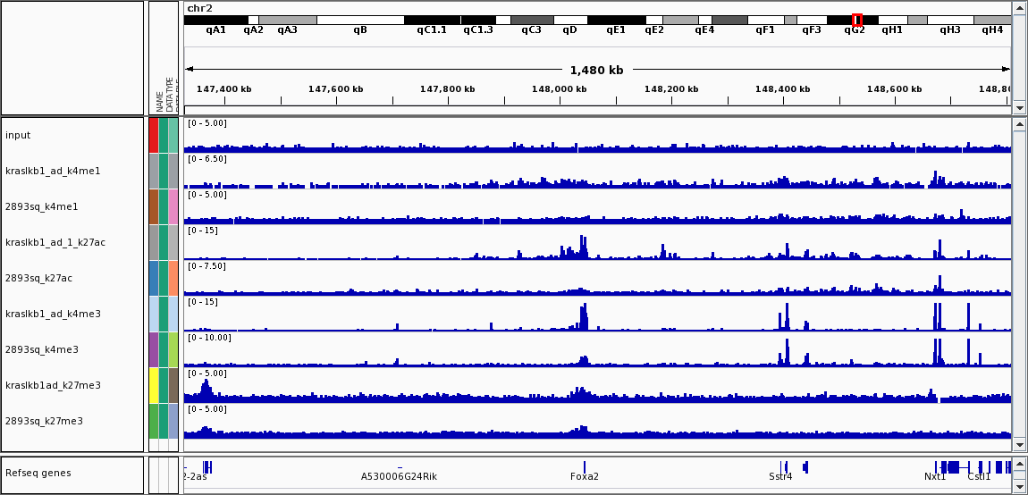1028x495 pixels.
Task: Click red NAME swatch for input track
Action: tap(154, 135)
